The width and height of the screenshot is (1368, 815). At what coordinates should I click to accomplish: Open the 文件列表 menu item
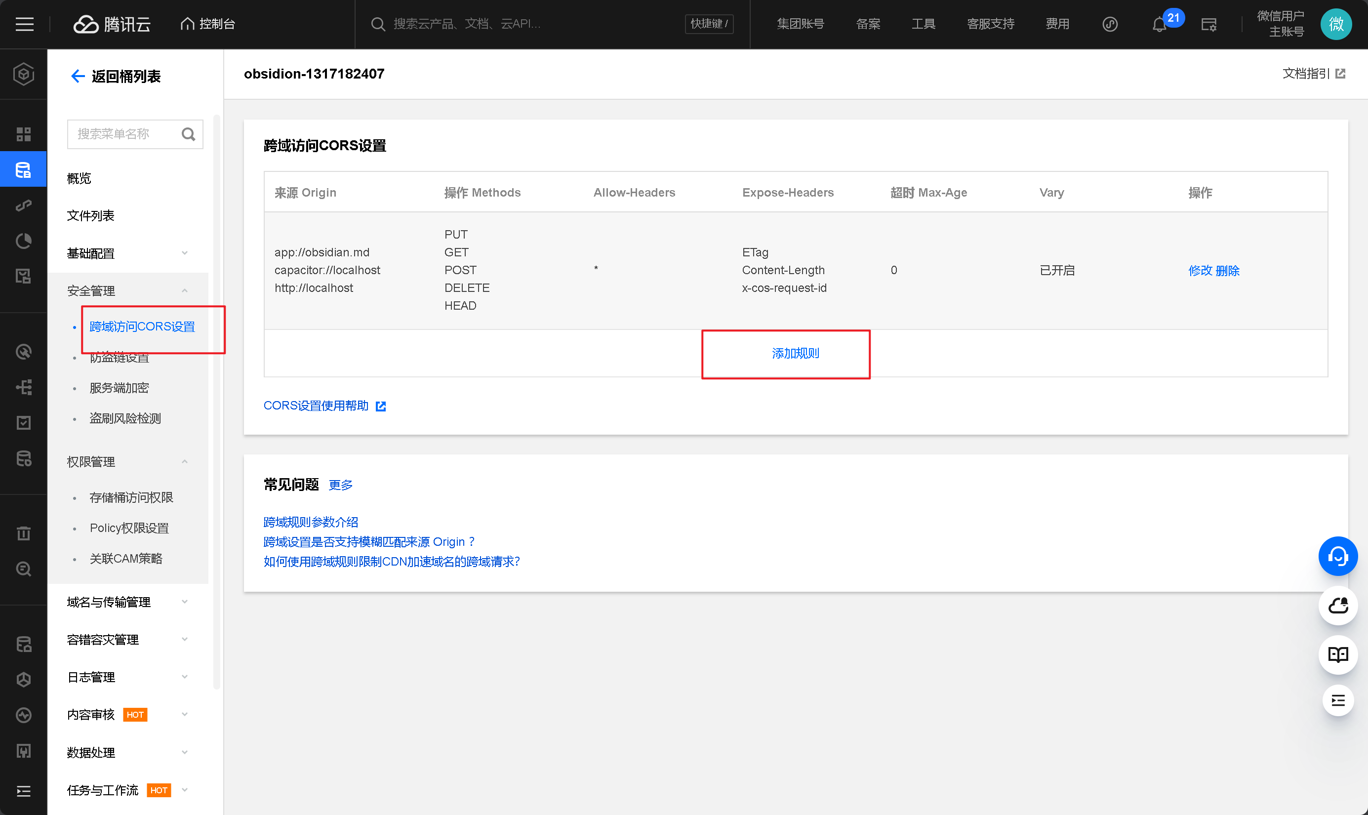click(90, 216)
